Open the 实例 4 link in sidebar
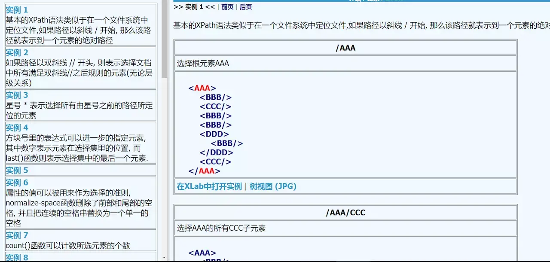Viewport: 550px width, 262px height. (17, 128)
